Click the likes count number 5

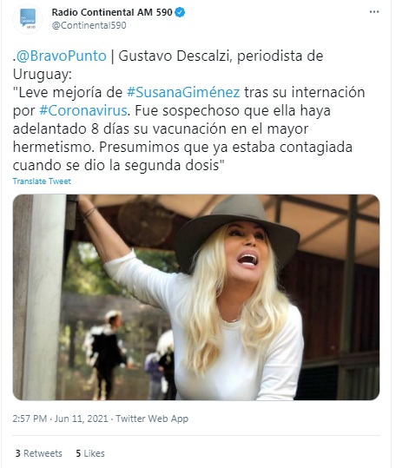(78, 453)
